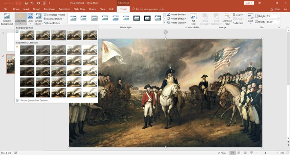Select slide 2 thumbnail
This screenshot has height=155, width=290.
pos(11,64)
